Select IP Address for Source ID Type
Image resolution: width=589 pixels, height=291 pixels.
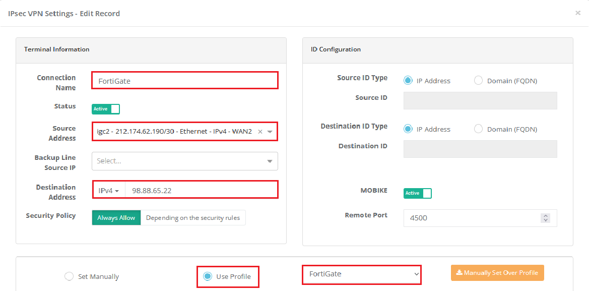408,81
